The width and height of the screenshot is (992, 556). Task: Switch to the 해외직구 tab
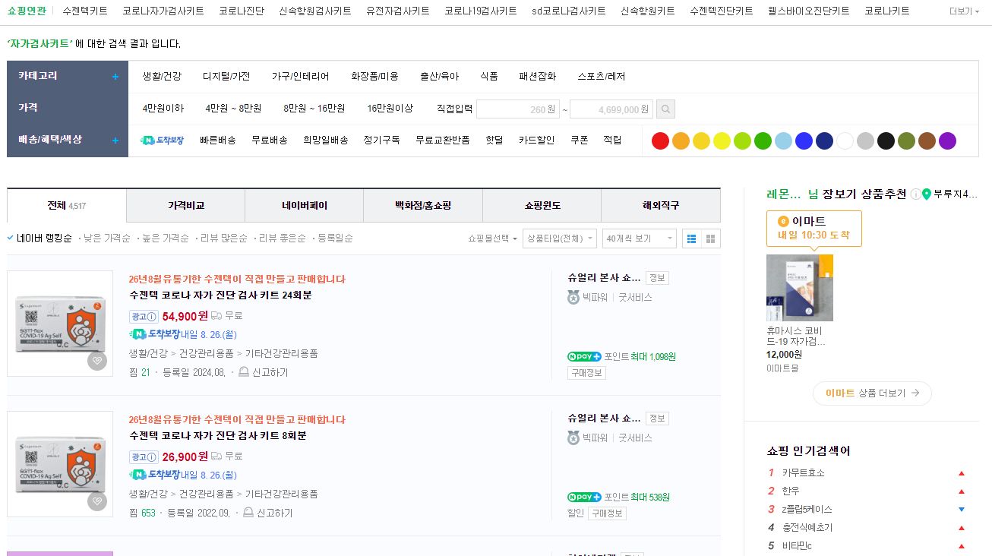click(x=660, y=205)
